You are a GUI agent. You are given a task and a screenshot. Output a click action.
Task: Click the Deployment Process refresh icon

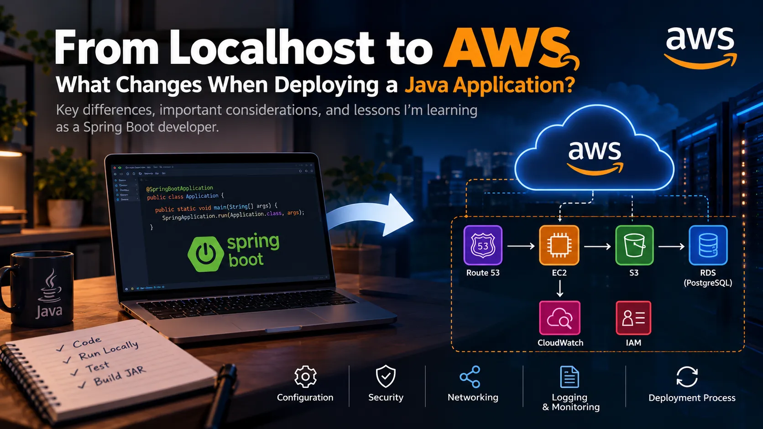coord(687,377)
